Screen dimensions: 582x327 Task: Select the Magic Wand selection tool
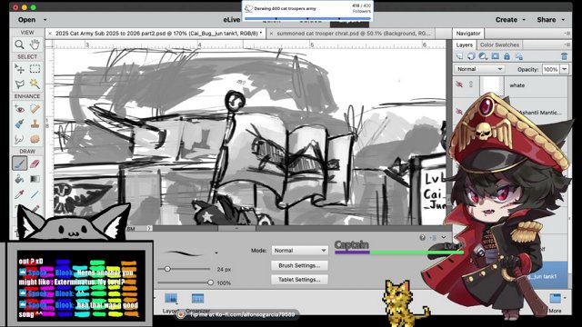[35, 84]
